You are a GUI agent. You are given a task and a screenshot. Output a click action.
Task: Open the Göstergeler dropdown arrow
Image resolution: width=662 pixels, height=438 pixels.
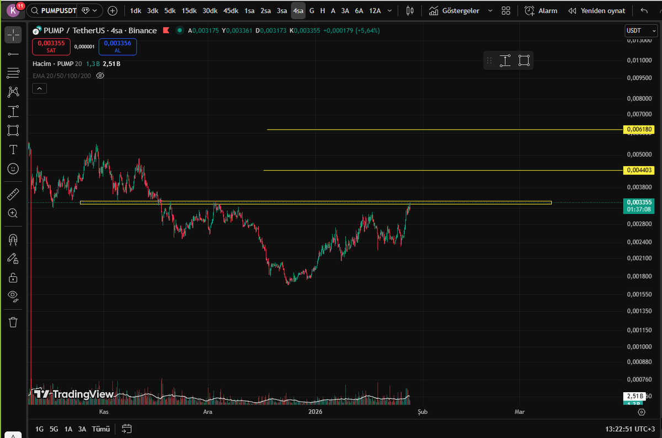click(489, 10)
